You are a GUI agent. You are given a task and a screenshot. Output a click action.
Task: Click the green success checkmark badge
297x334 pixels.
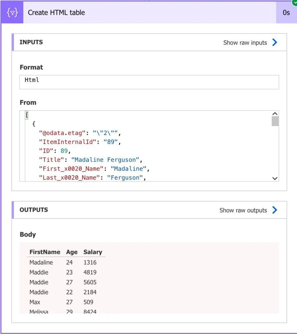point(294,2)
